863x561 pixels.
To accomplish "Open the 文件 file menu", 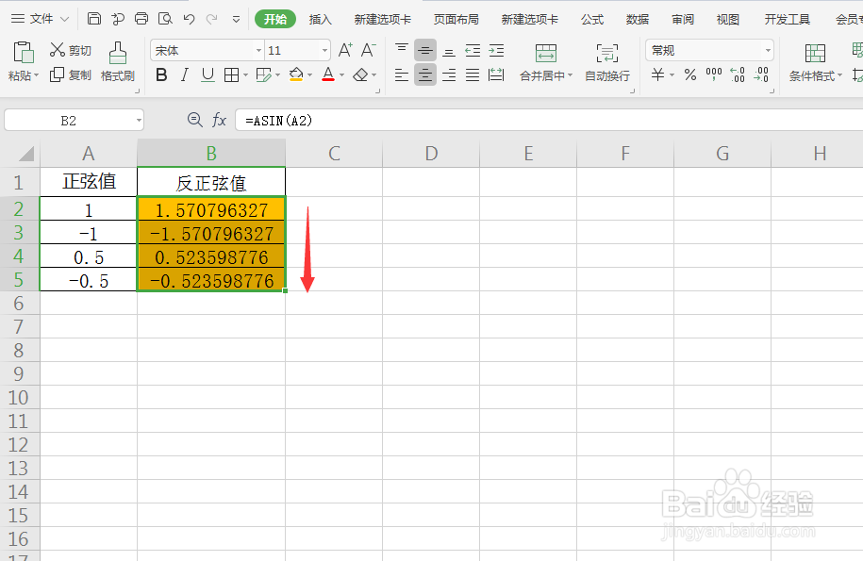I will pyautogui.click(x=41, y=19).
